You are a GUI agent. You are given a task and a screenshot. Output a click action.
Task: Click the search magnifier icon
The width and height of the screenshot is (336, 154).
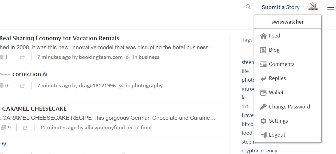point(248,7)
